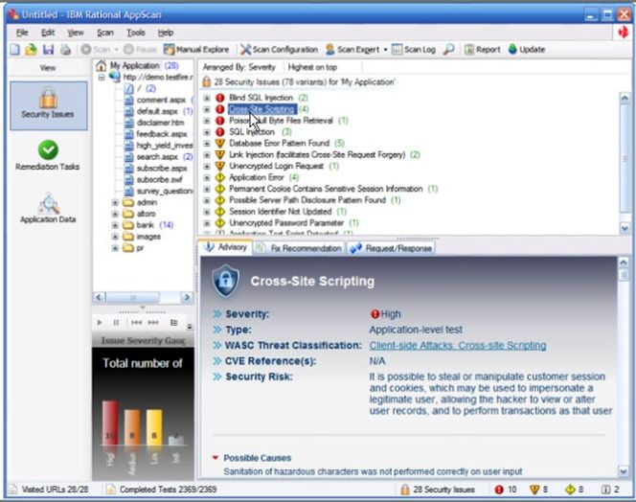Screen dimensions: 636x502
Task: Launch Manual Explore from the toolbar
Action: point(196,50)
